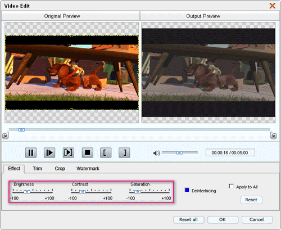Click the Original Preview header

coord(70,16)
